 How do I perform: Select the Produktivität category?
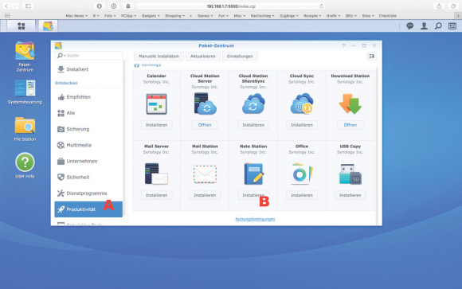pyautogui.click(x=88, y=209)
